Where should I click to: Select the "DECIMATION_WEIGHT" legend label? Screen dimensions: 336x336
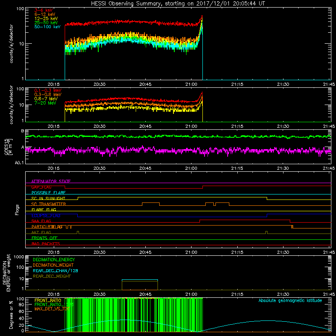[53, 265]
